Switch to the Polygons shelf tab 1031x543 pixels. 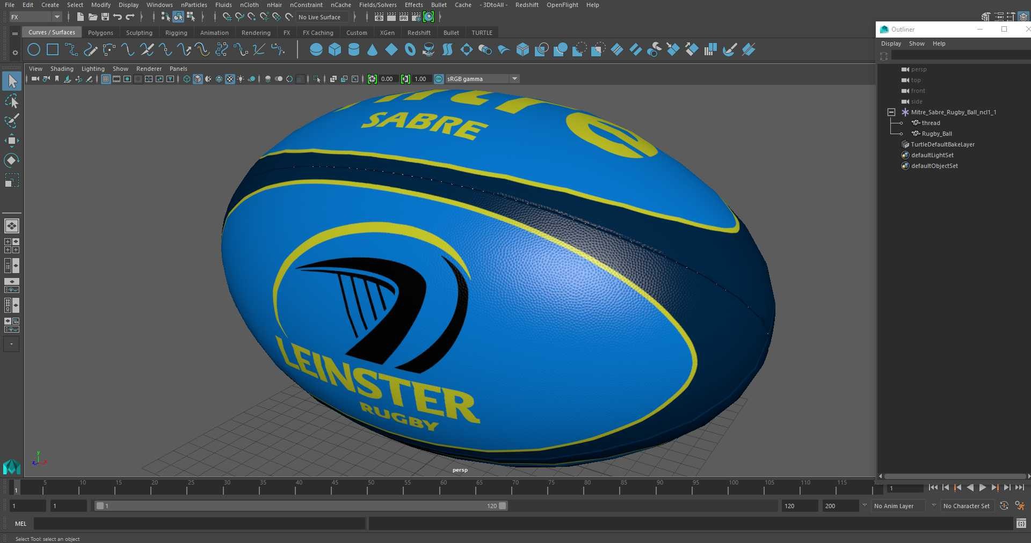click(100, 33)
